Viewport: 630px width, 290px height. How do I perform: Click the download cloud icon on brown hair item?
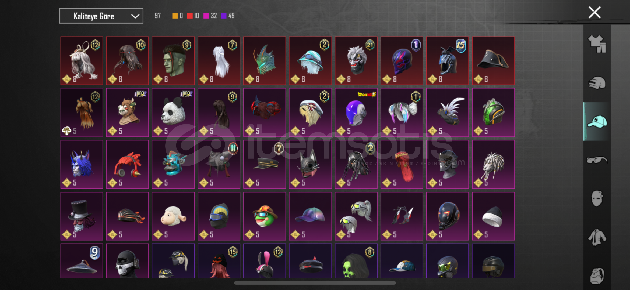click(66, 131)
